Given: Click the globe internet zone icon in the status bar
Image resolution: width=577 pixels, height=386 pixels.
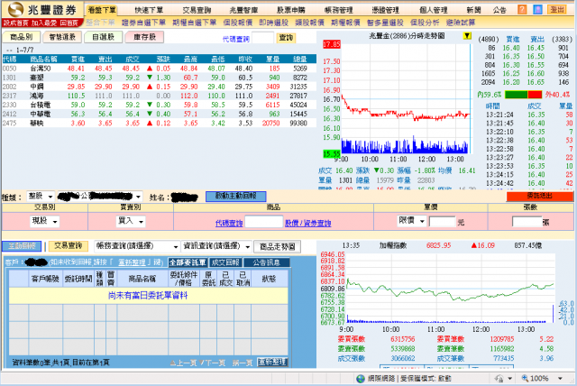Looking at the screenshot, I should pos(361,378).
